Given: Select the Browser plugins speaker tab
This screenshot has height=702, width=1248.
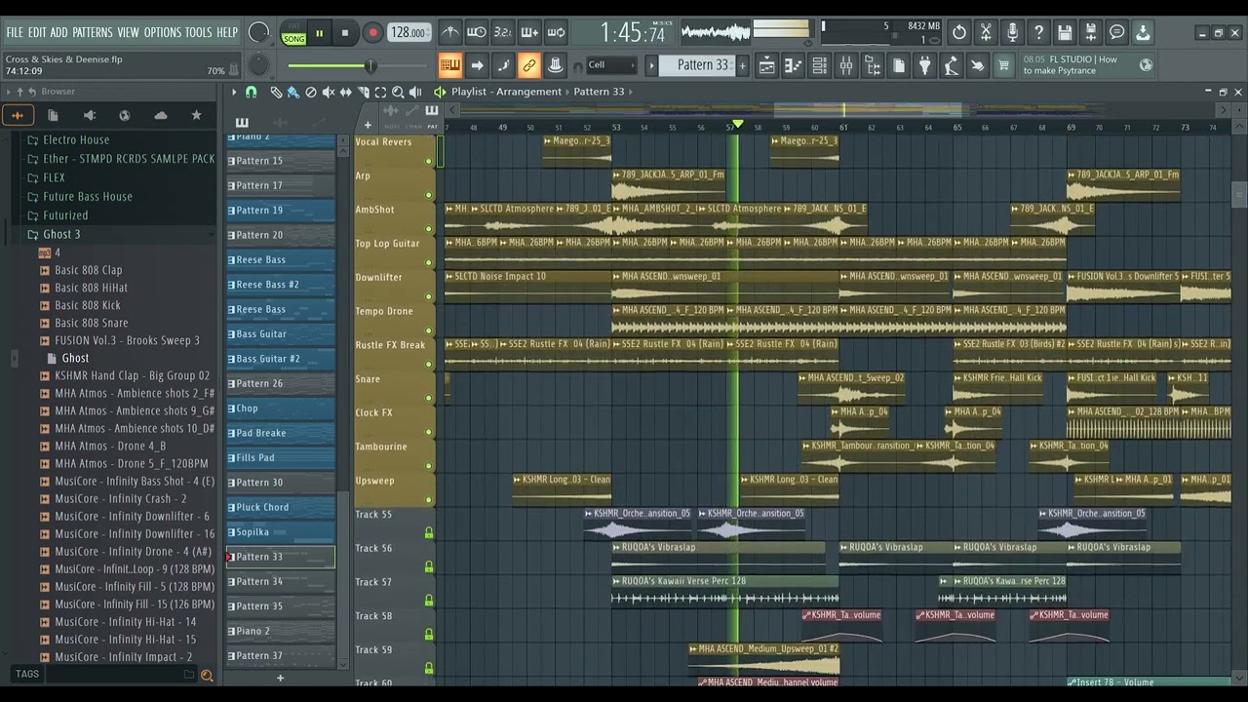Looking at the screenshot, I should tap(89, 115).
